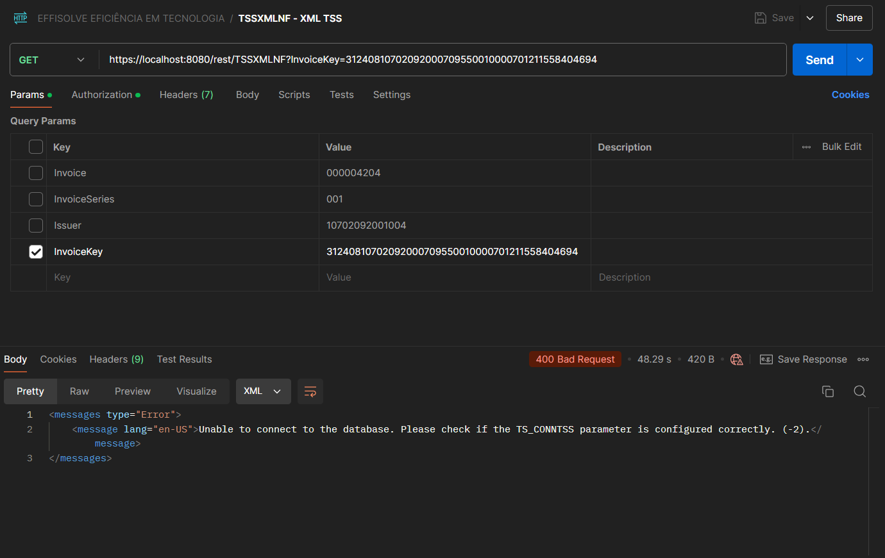Click the network globe warning icon

click(737, 359)
